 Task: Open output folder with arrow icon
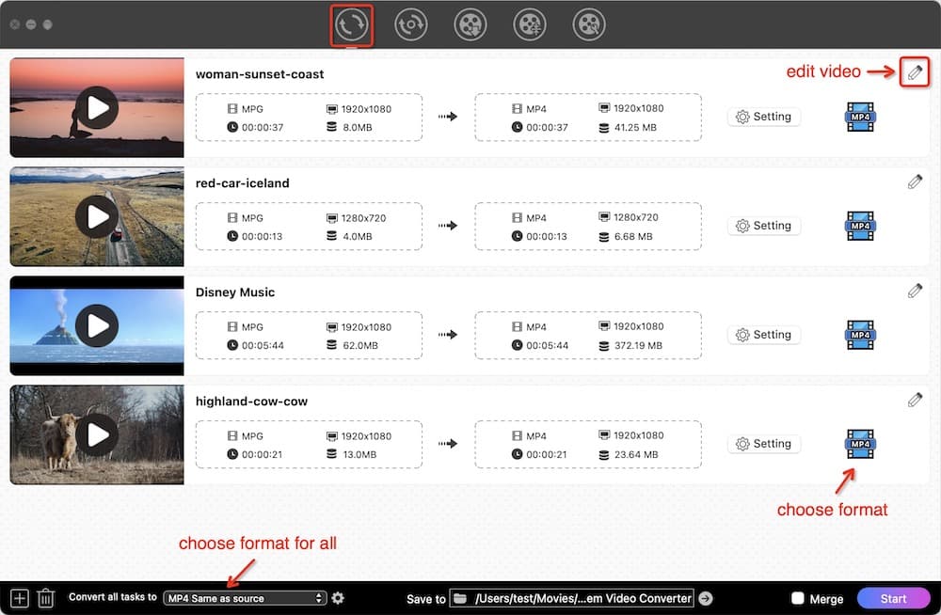706,598
